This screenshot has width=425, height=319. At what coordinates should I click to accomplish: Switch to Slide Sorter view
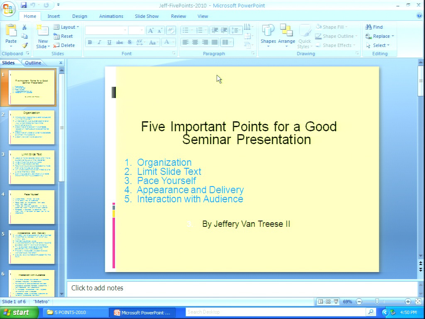click(x=328, y=302)
